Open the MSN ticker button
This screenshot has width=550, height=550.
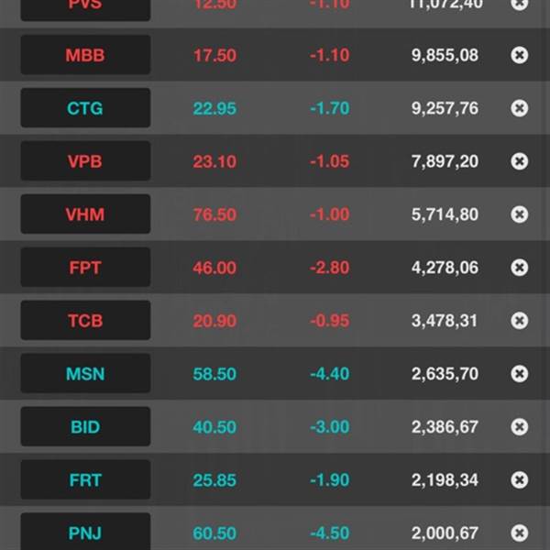point(85,374)
